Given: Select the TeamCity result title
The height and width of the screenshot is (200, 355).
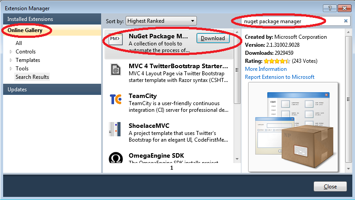Looking at the screenshot, I should [x=143, y=96].
